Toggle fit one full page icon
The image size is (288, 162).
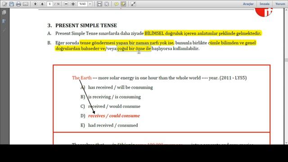tap(107, 4)
